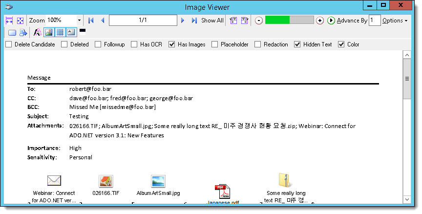The image size is (422, 214).
Task: Check the Placeholder checkbox
Action: coord(214,44)
